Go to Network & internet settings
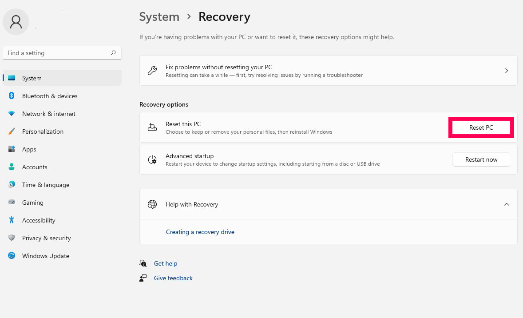The height and width of the screenshot is (318, 523). 62,113
